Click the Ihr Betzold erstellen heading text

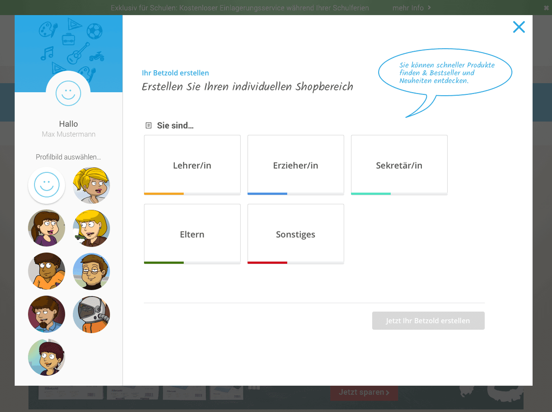176,73
